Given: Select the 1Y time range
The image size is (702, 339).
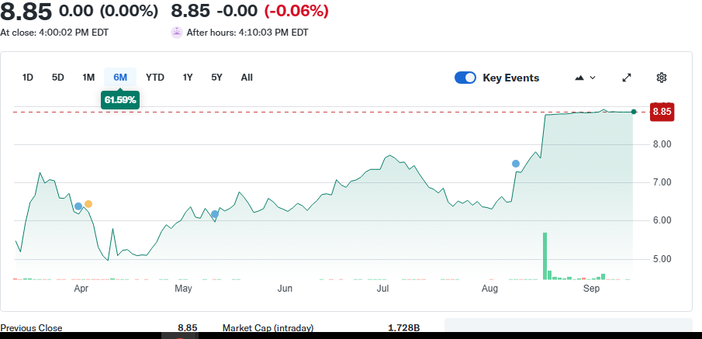Looking at the screenshot, I should point(188,77).
